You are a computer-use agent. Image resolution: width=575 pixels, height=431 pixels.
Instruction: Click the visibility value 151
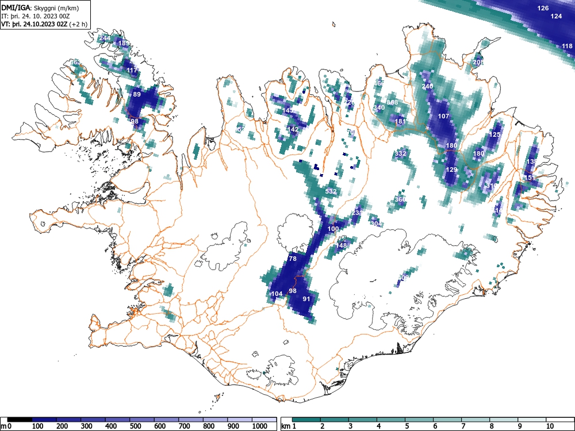pos(530,178)
